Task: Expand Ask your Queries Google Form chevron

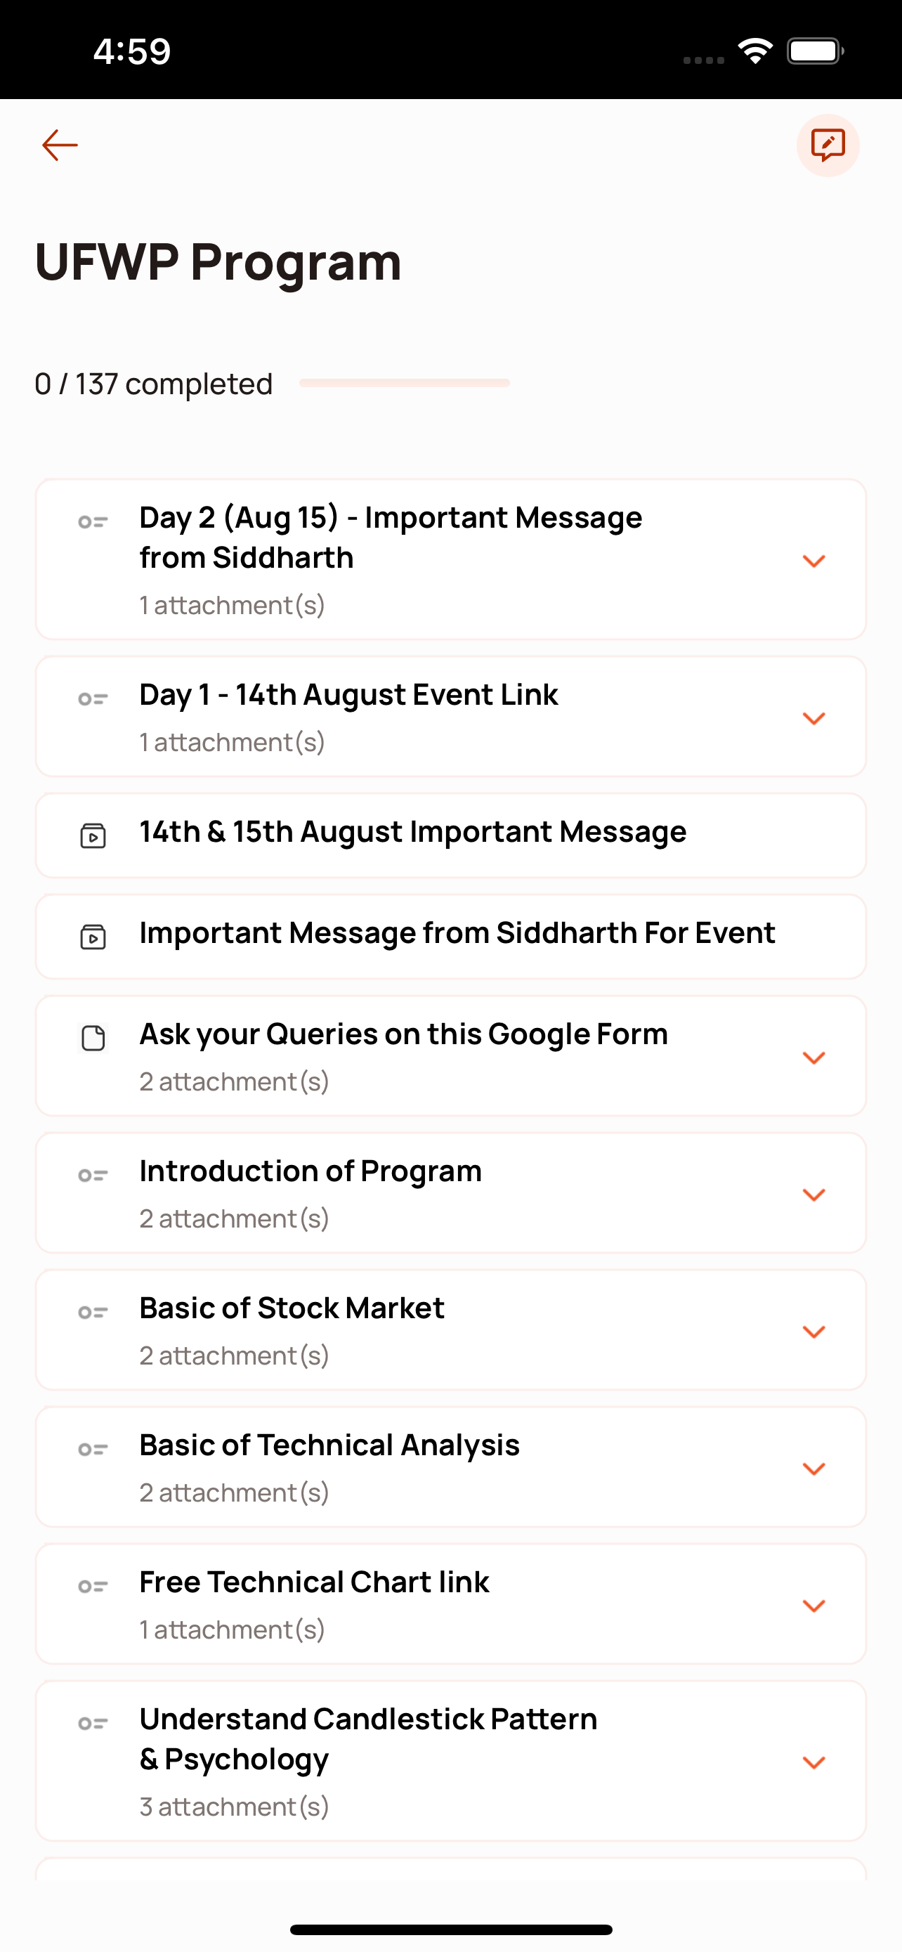Action: coord(813,1057)
